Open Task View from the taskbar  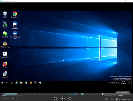click(12, 83)
